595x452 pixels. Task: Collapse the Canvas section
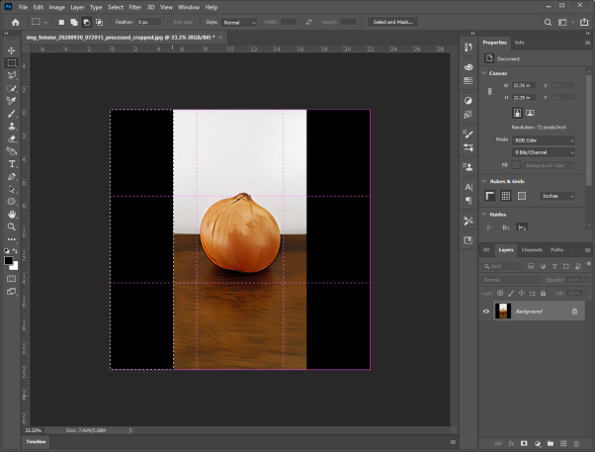484,73
